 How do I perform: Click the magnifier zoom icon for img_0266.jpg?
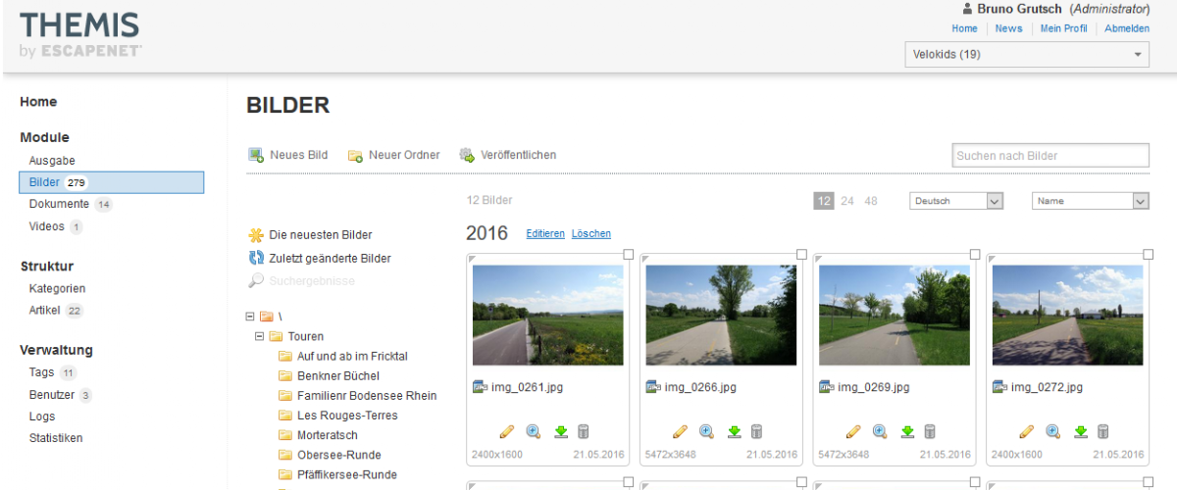(x=706, y=431)
